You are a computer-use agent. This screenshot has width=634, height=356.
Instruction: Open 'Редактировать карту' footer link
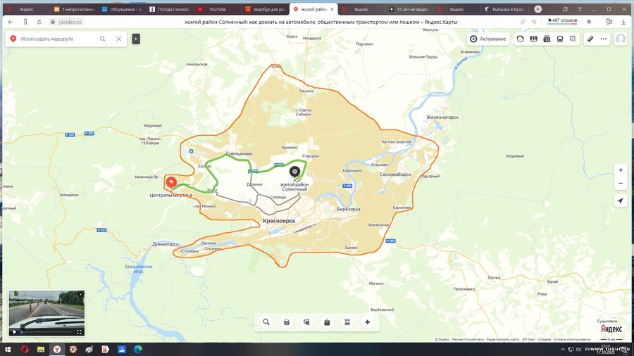(x=502, y=339)
